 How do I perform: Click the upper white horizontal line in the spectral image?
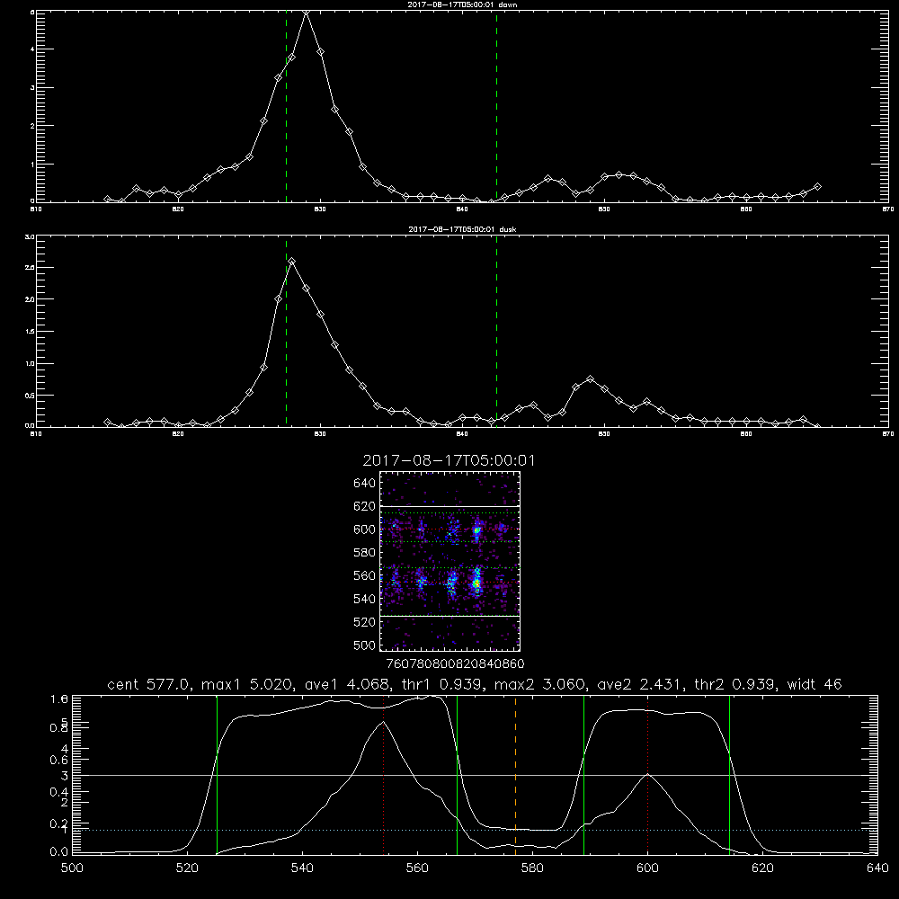click(450, 506)
